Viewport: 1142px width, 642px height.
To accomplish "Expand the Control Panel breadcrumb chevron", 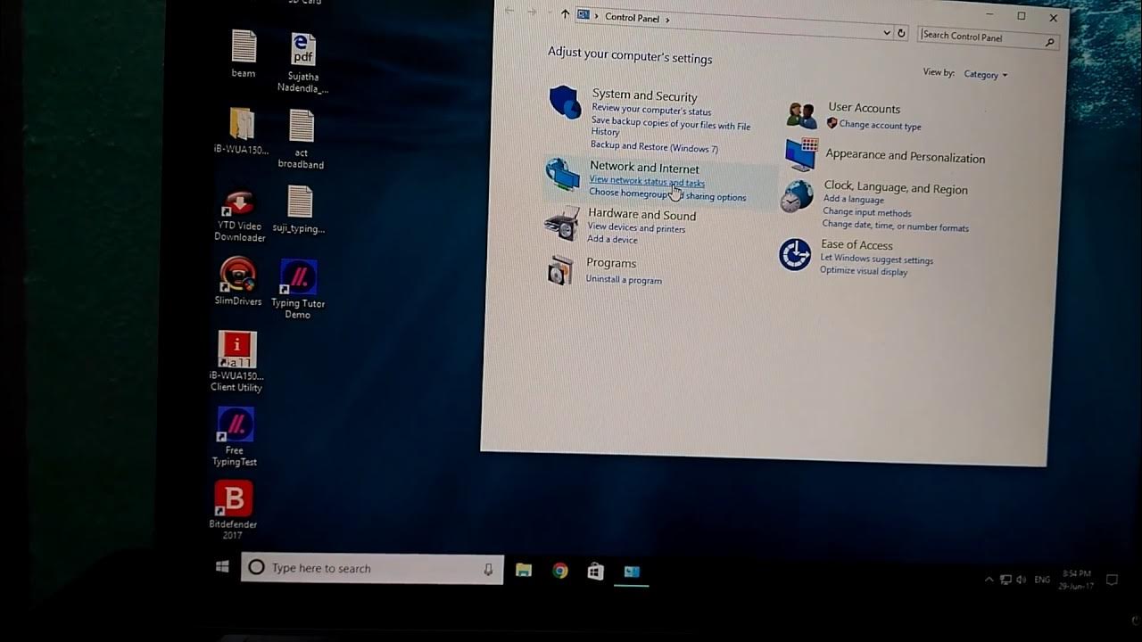I will 667,19.
